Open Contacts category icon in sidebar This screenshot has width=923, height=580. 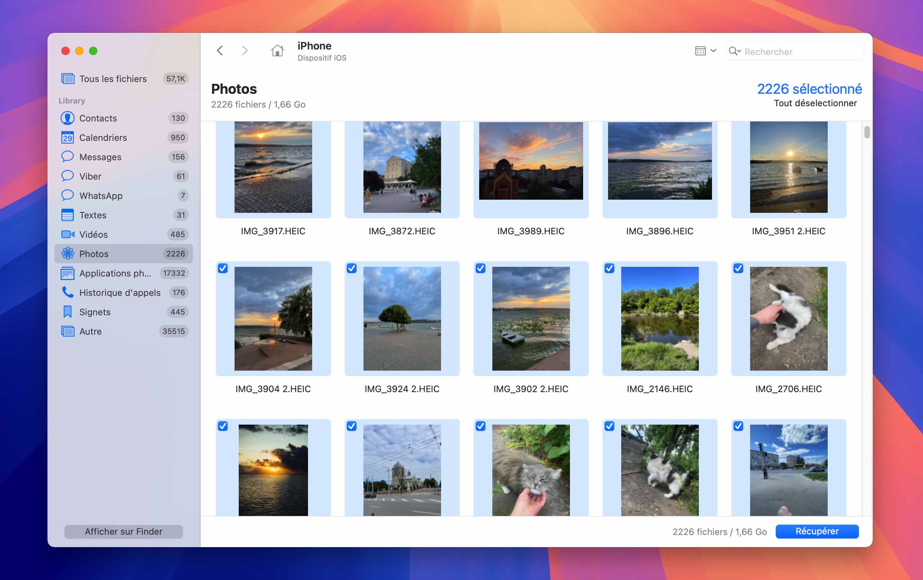point(68,118)
